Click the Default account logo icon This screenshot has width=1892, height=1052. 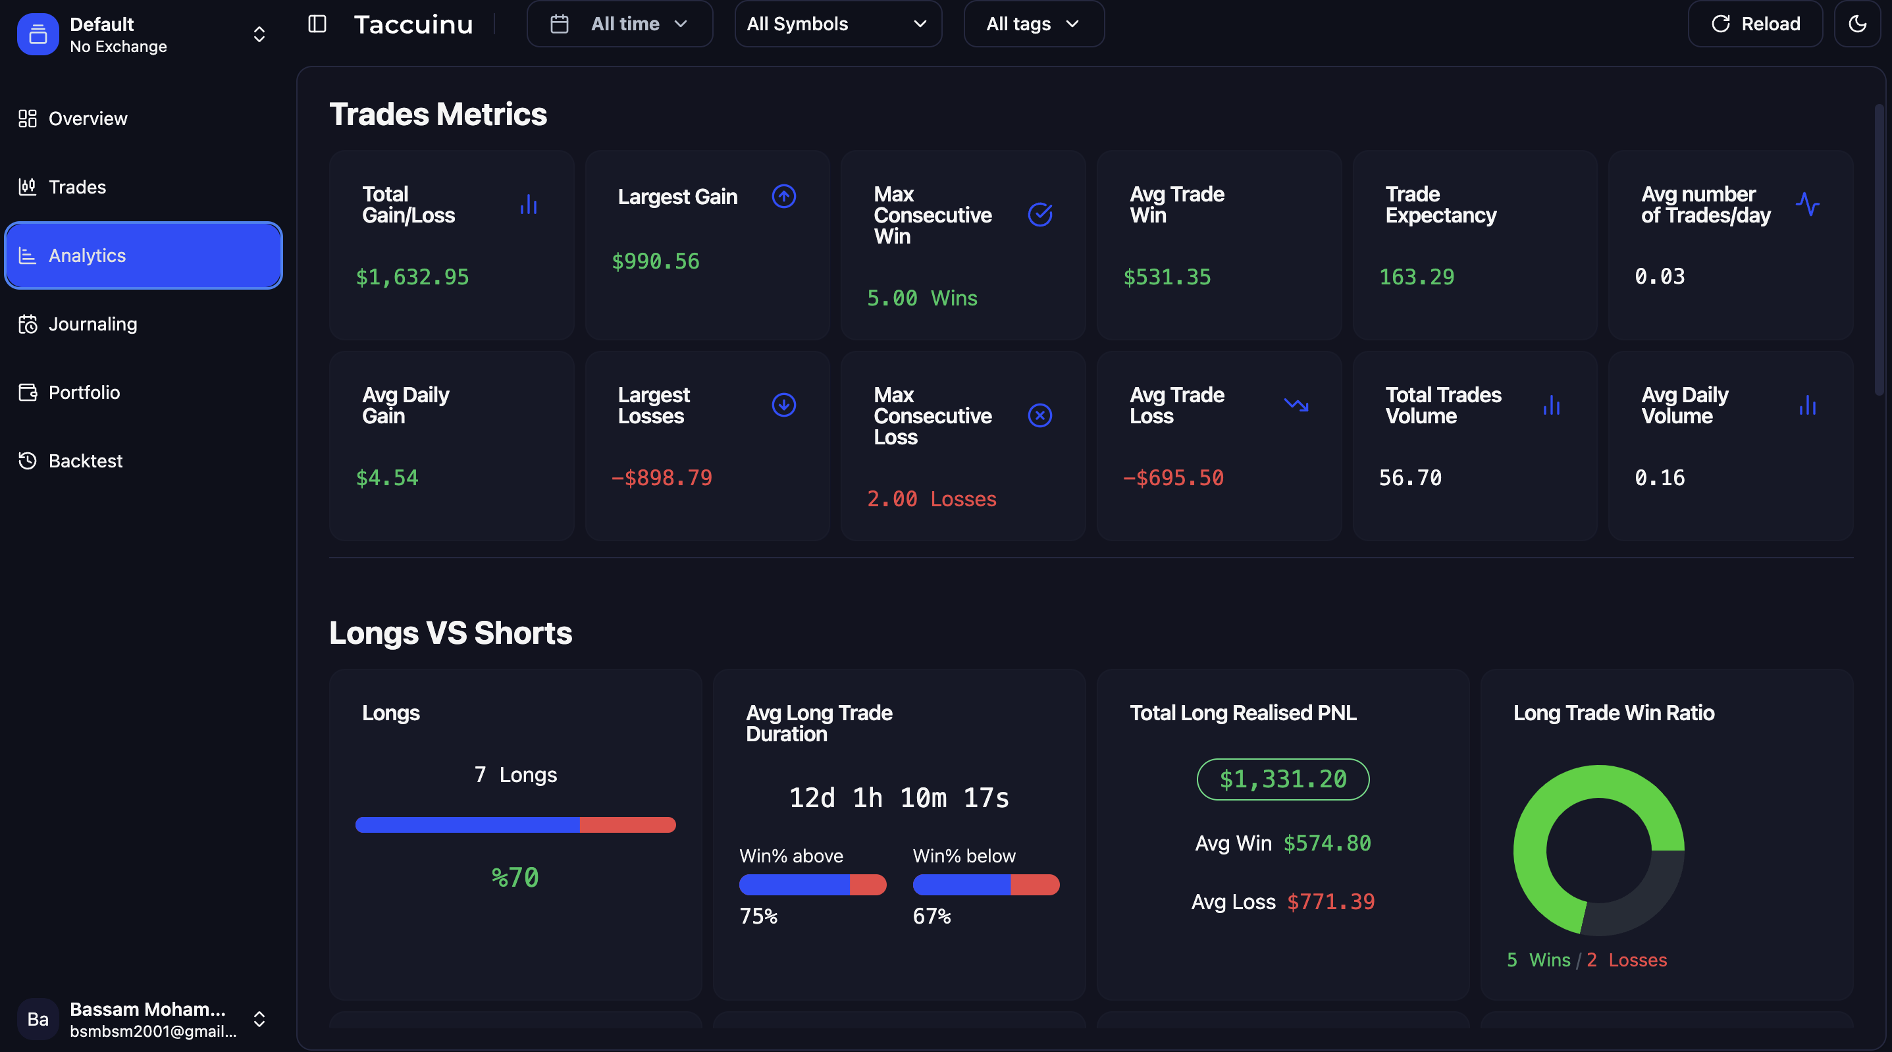point(38,34)
